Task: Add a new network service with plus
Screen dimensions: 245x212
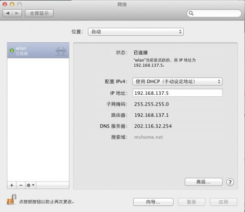Action: pos(12,185)
